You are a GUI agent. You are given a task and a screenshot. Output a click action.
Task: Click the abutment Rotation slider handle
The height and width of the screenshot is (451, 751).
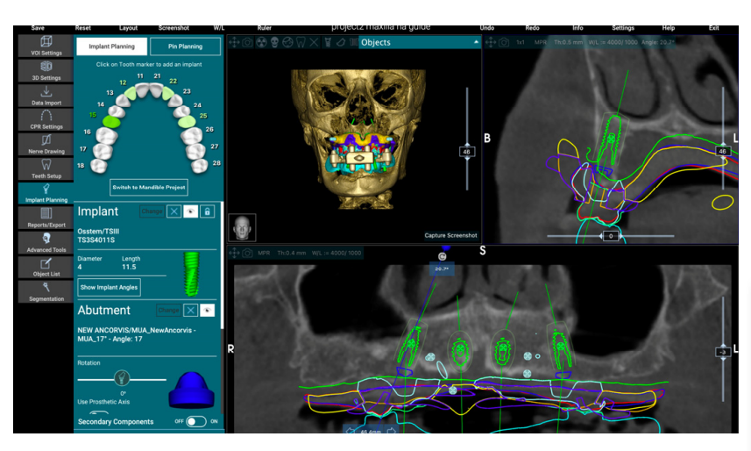(x=122, y=378)
